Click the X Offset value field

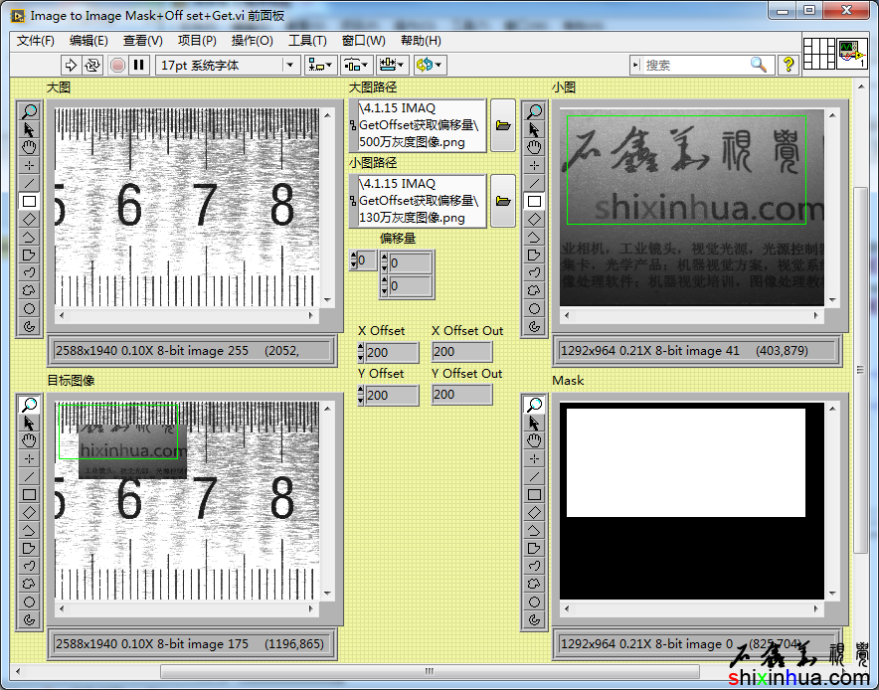click(x=392, y=352)
